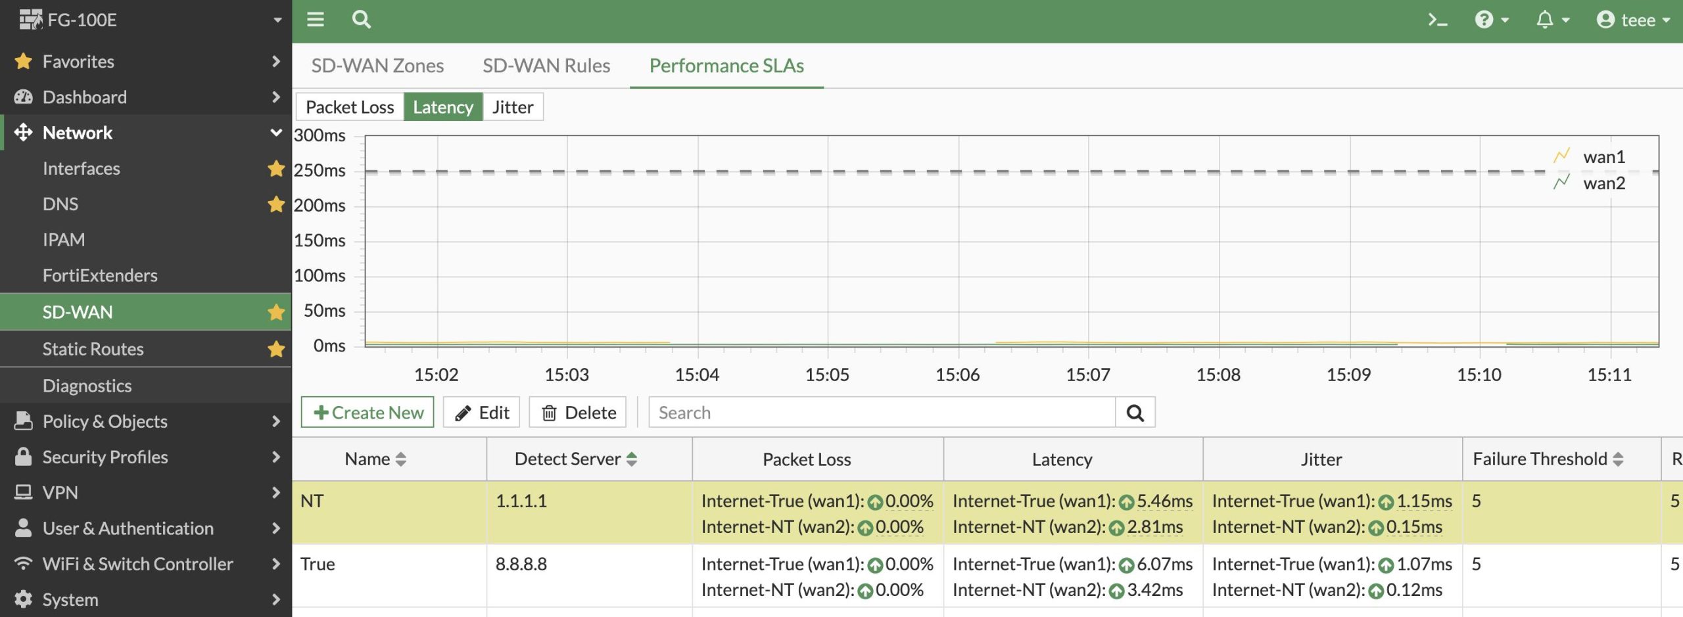
Task: Click the top bar search magnifier icon
Action: (361, 20)
